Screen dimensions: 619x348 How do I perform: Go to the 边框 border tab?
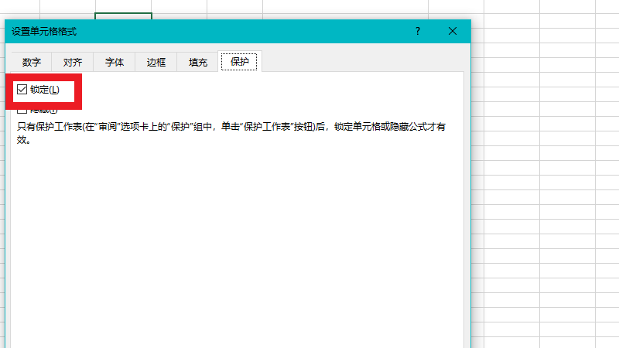tap(156, 63)
